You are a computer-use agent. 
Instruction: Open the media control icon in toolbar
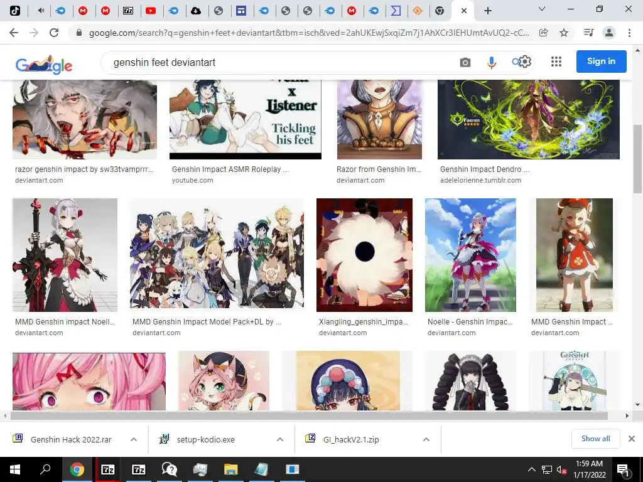[588, 33]
